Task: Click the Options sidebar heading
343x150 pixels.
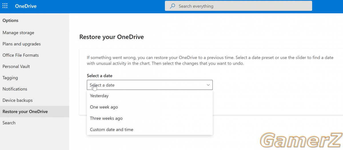Action: 11,20
